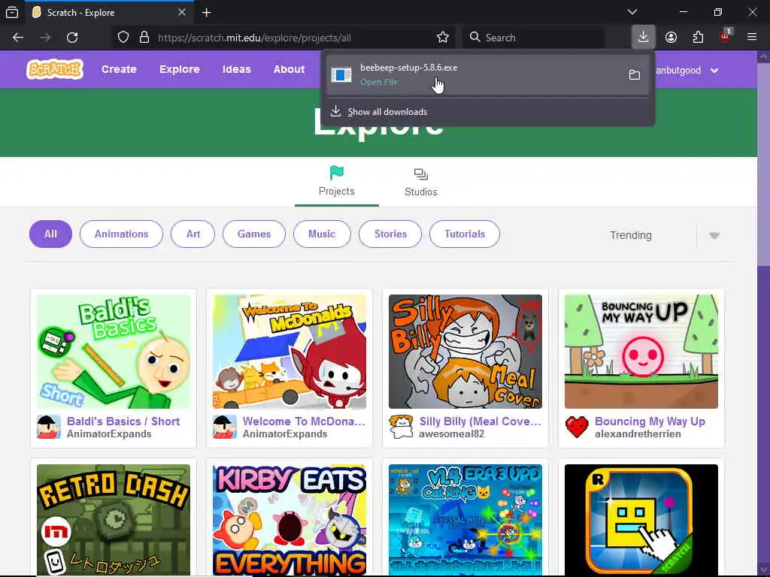Viewport: 770px width, 577px height.
Task: Open the Ideas menu item
Action: pos(237,69)
